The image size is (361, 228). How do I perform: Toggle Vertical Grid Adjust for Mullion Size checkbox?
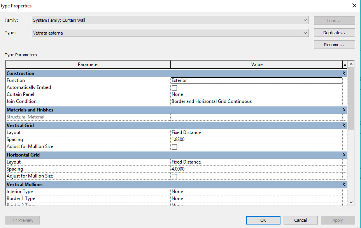[175, 147]
